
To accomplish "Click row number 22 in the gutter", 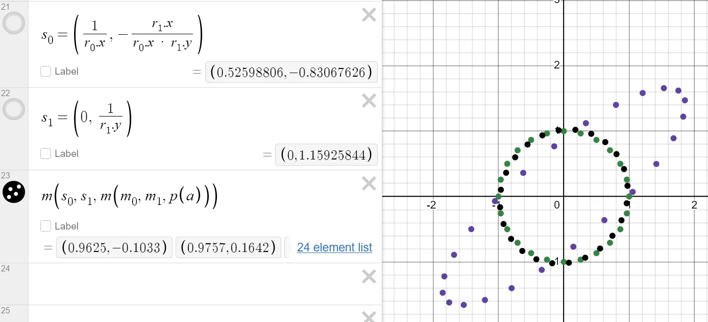I will click(6, 93).
